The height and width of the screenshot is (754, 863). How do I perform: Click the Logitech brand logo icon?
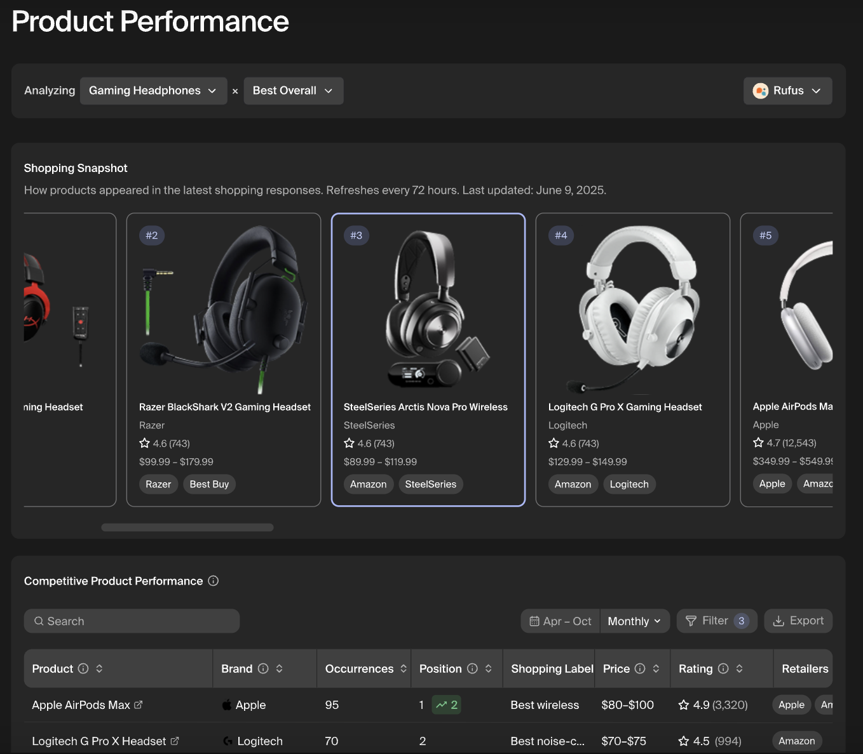point(228,741)
